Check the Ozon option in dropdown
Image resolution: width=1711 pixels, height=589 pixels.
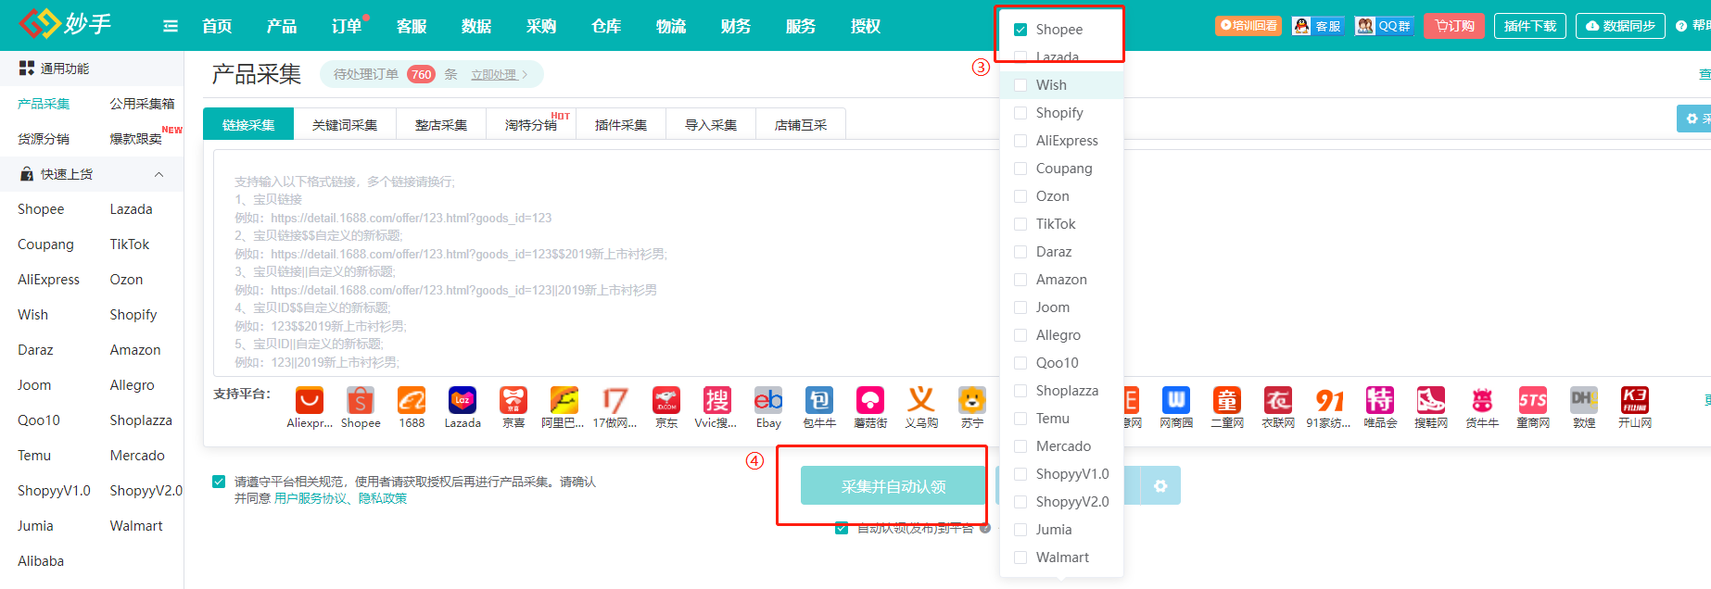[x=1020, y=196]
